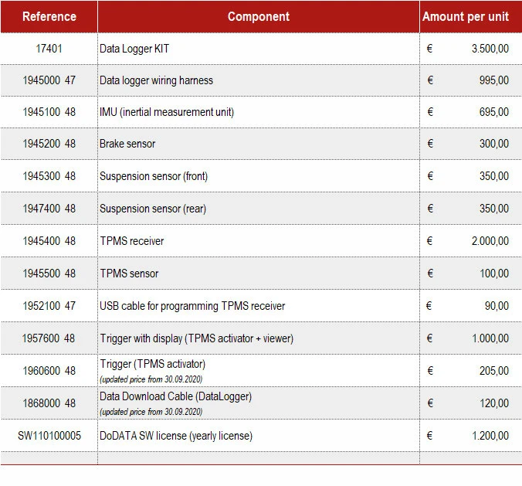Click the Trigger (TPMS activator) cell text
Screen dimensions: 522x486
153,364
